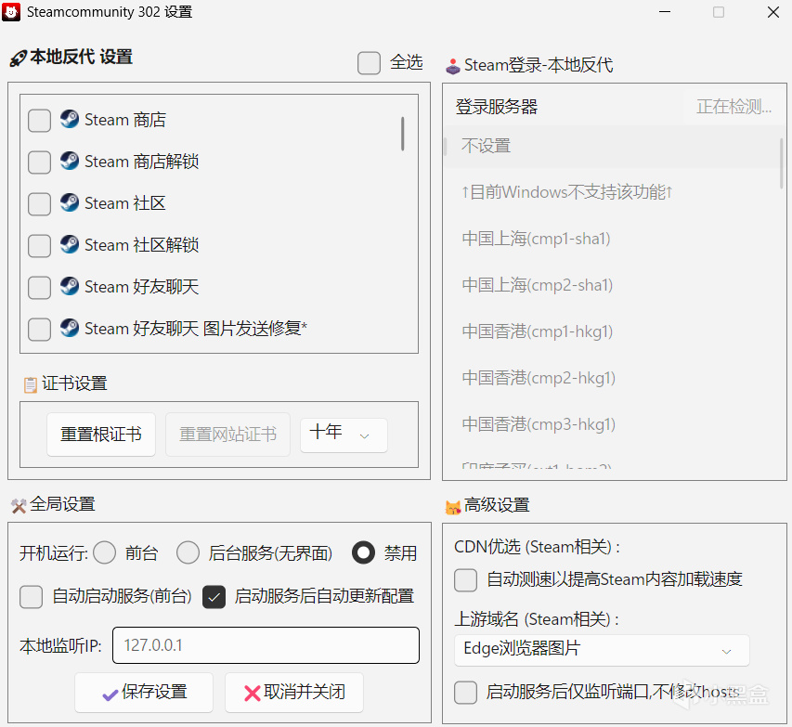Check 启动服务后仅监听端口,不修改hosts

(465, 692)
